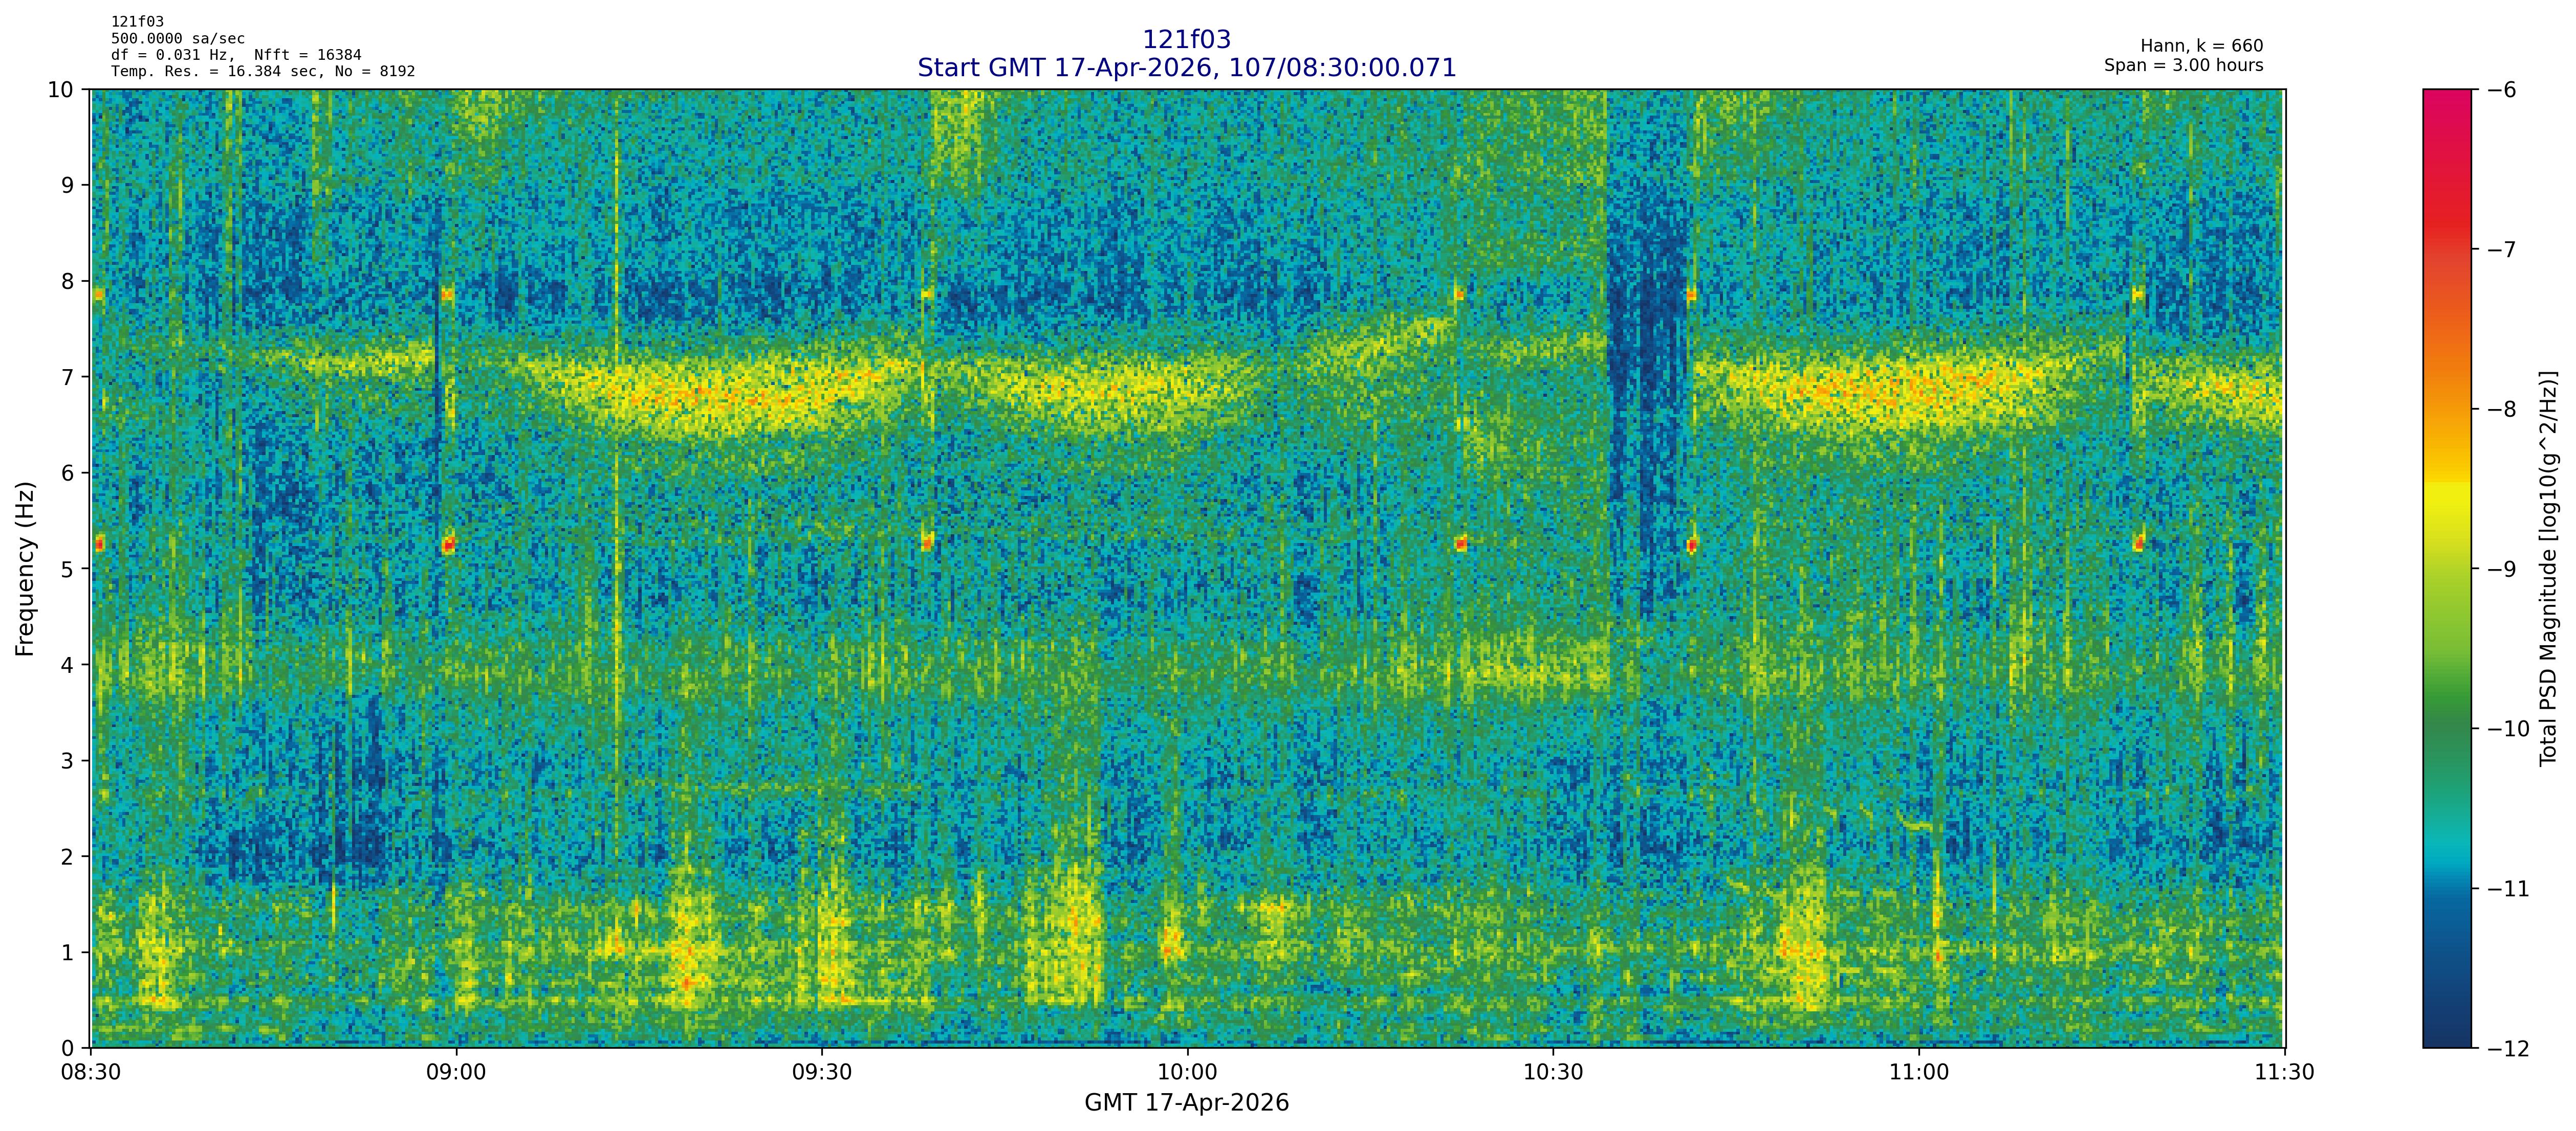Click the 'df = 0.031 Hz' header text
The height and width of the screenshot is (1131, 2576).
(172, 55)
